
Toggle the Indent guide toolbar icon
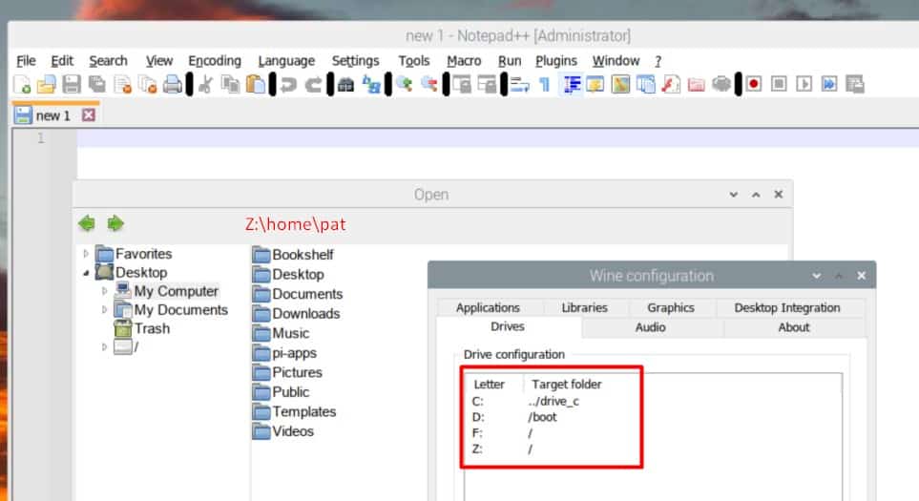pyautogui.click(x=571, y=84)
